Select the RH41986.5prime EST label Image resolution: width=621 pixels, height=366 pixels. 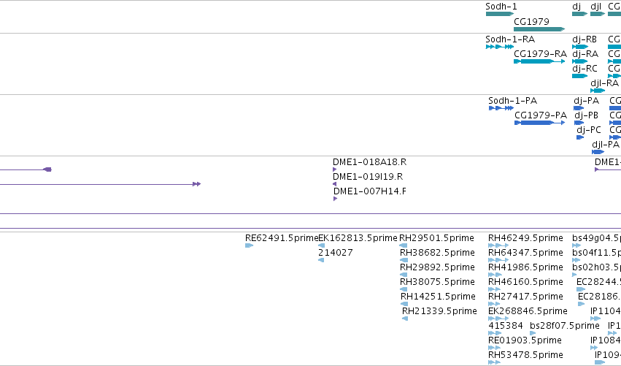[x=525, y=267]
